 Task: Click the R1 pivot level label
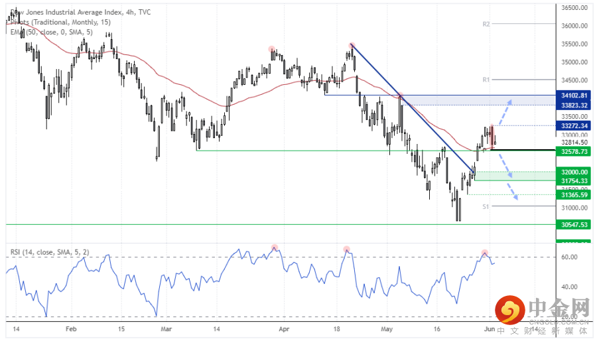486,80
